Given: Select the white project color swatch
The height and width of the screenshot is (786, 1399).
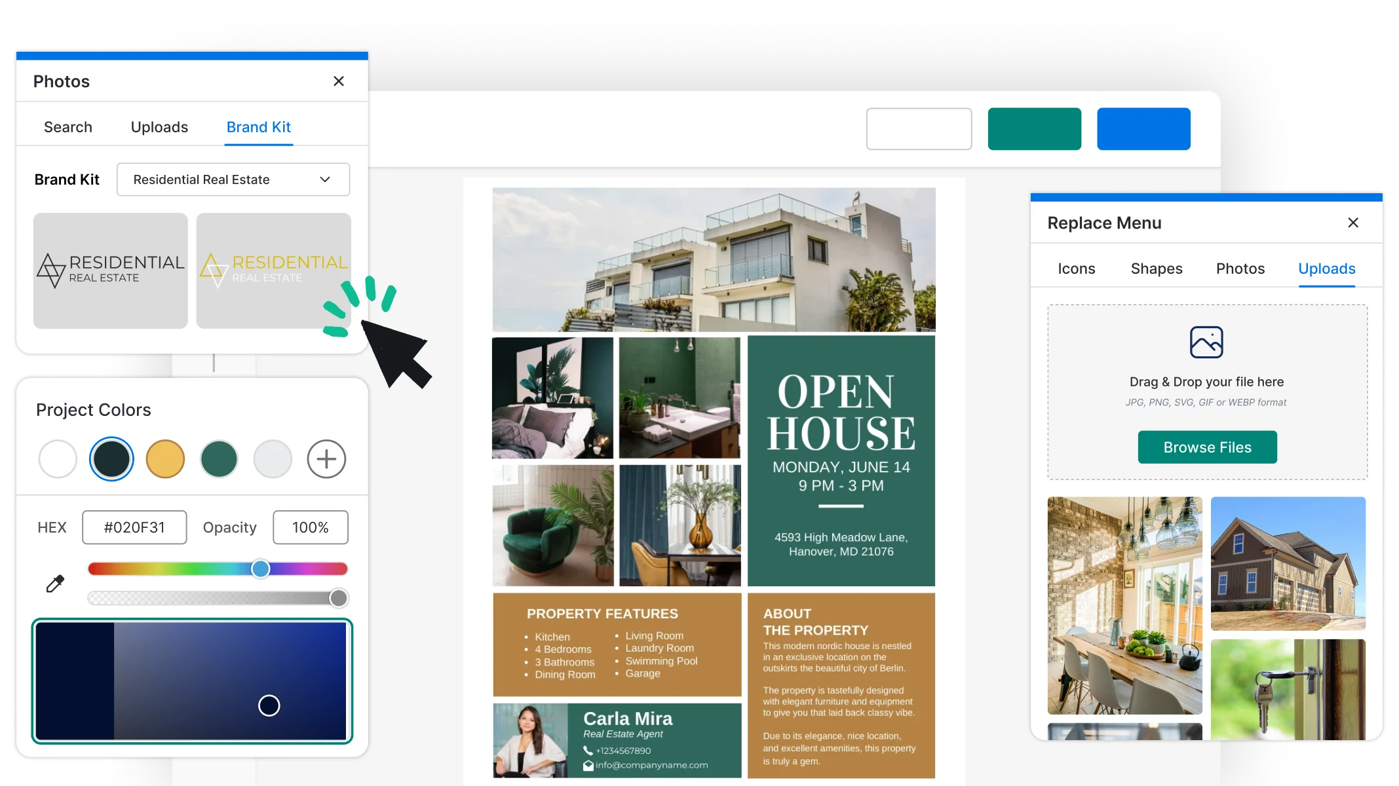Looking at the screenshot, I should [58, 459].
